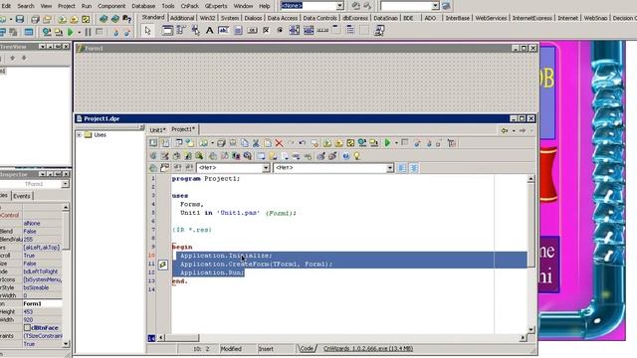Click the 'Application.Run;' code line
The height and width of the screenshot is (358, 637).
pos(212,272)
